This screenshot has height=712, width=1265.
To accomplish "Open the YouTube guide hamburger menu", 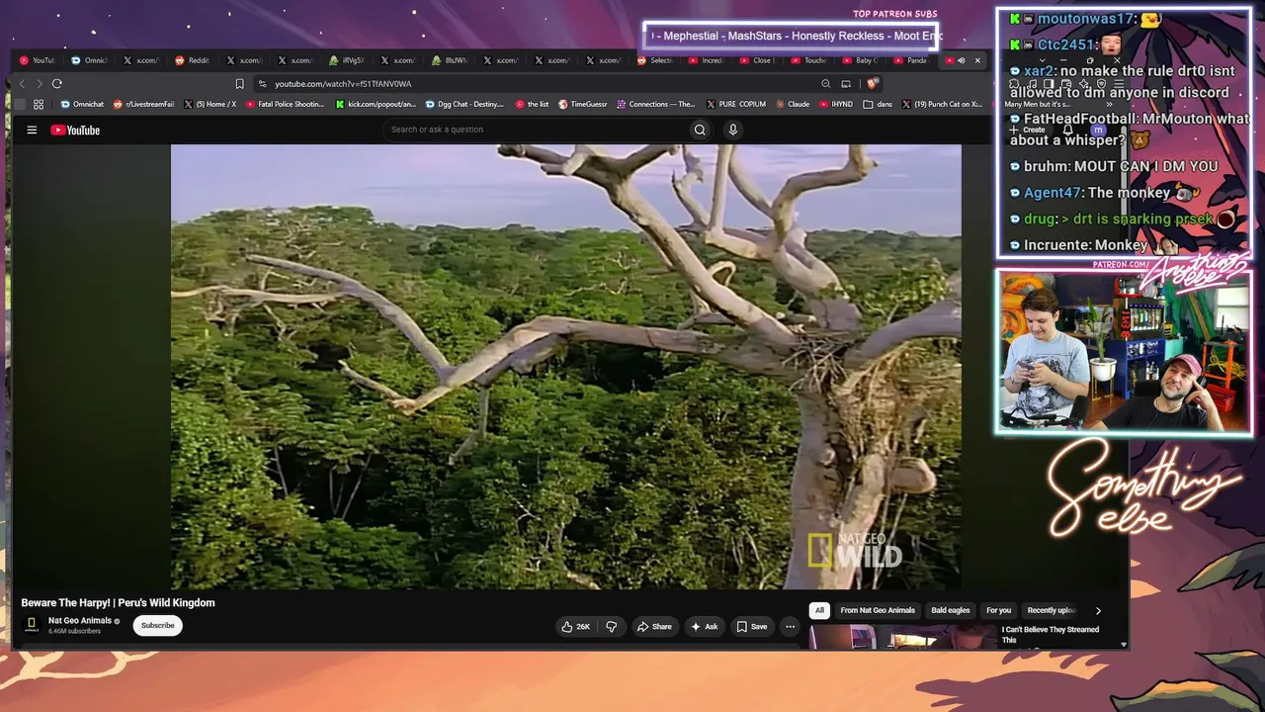I will 32,130.
